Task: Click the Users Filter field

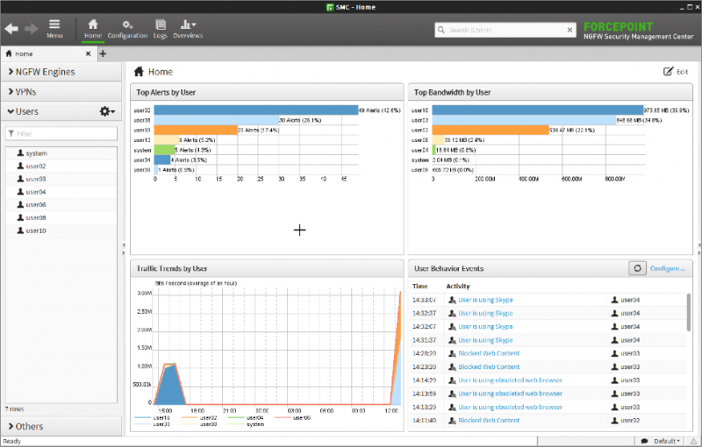Action: [x=61, y=133]
